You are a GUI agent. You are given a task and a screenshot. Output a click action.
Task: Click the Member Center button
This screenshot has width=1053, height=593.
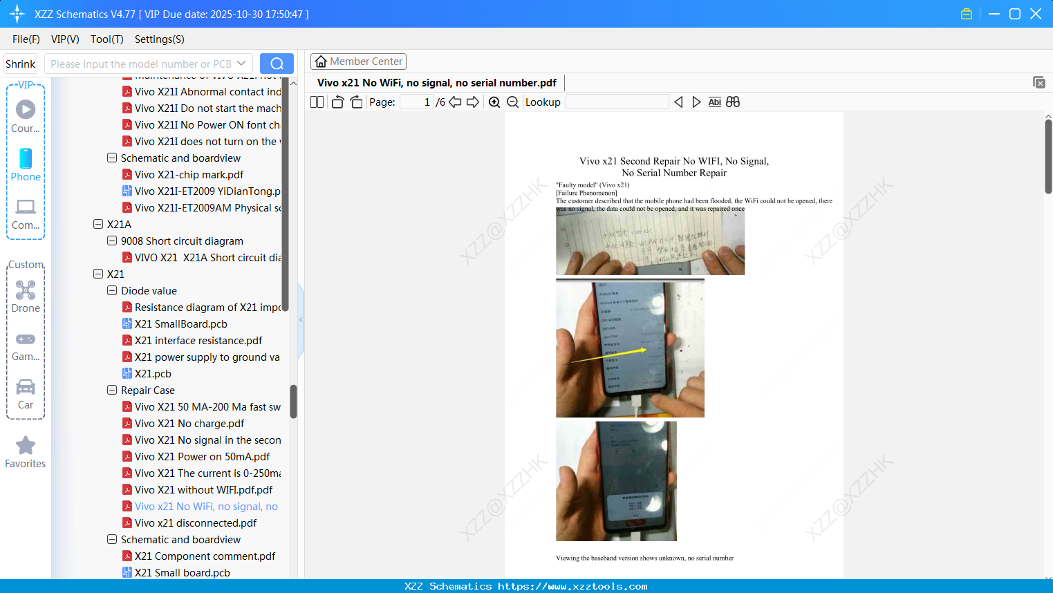(x=359, y=62)
